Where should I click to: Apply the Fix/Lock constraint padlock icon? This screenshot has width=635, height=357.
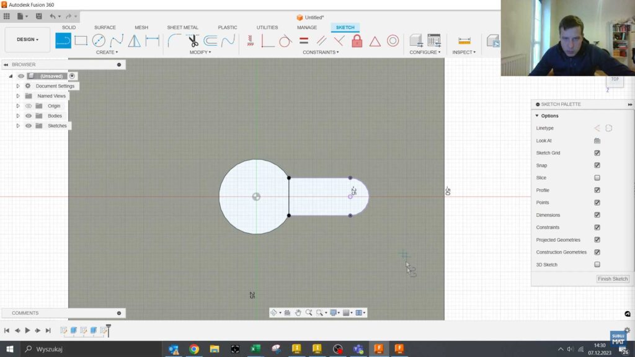pos(356,40)
